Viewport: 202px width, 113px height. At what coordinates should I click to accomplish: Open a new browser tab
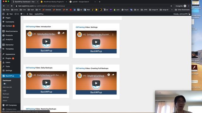pos(100,2)
